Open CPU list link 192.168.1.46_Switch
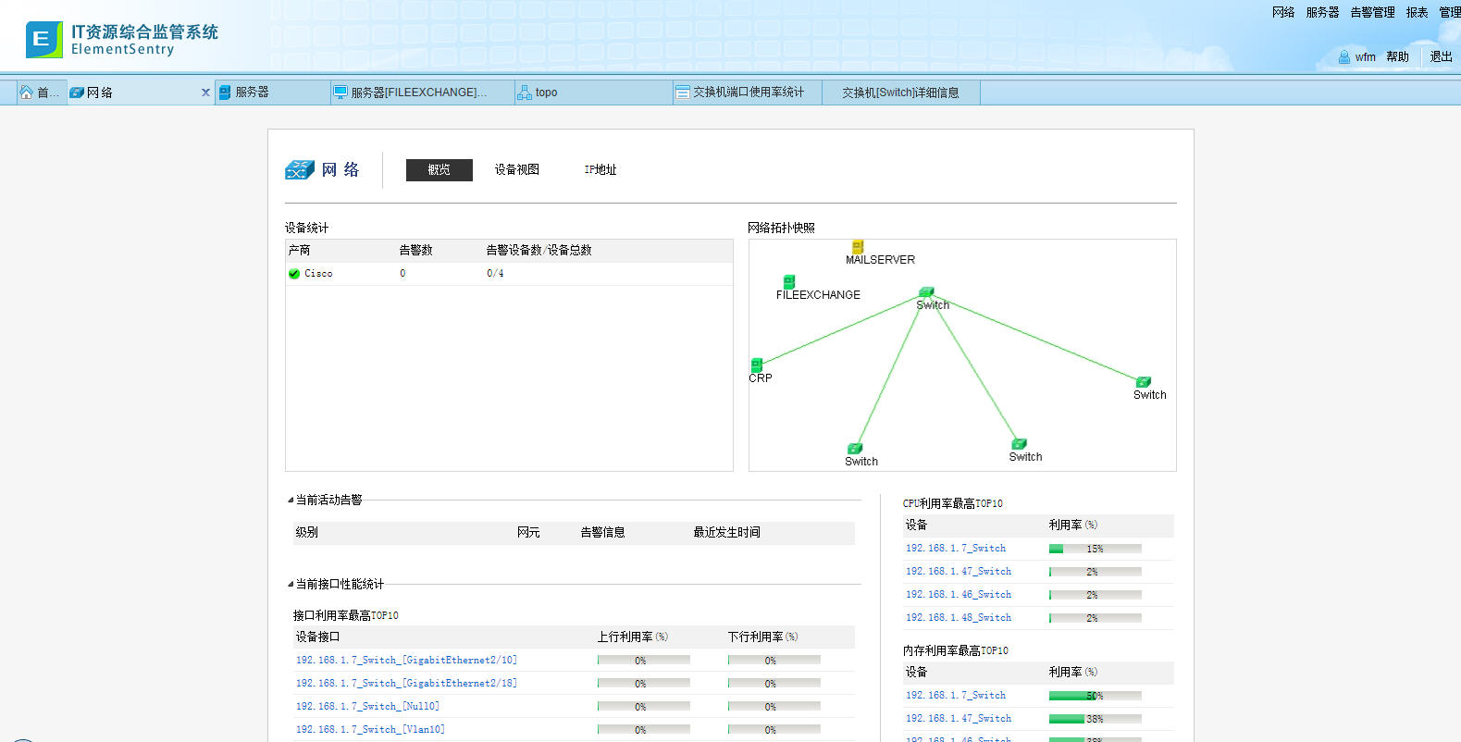The height and width of the screenshot is (742, 1461). [959, 595]
